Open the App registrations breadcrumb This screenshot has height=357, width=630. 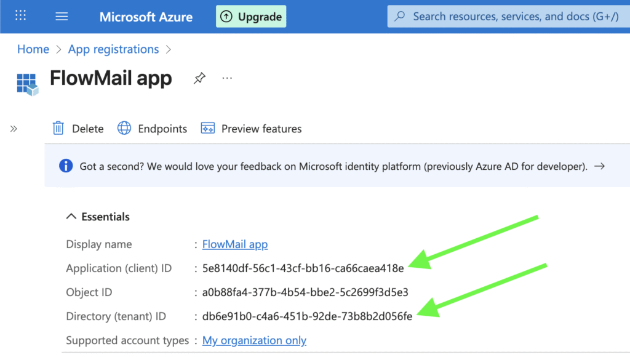[113, 49]
